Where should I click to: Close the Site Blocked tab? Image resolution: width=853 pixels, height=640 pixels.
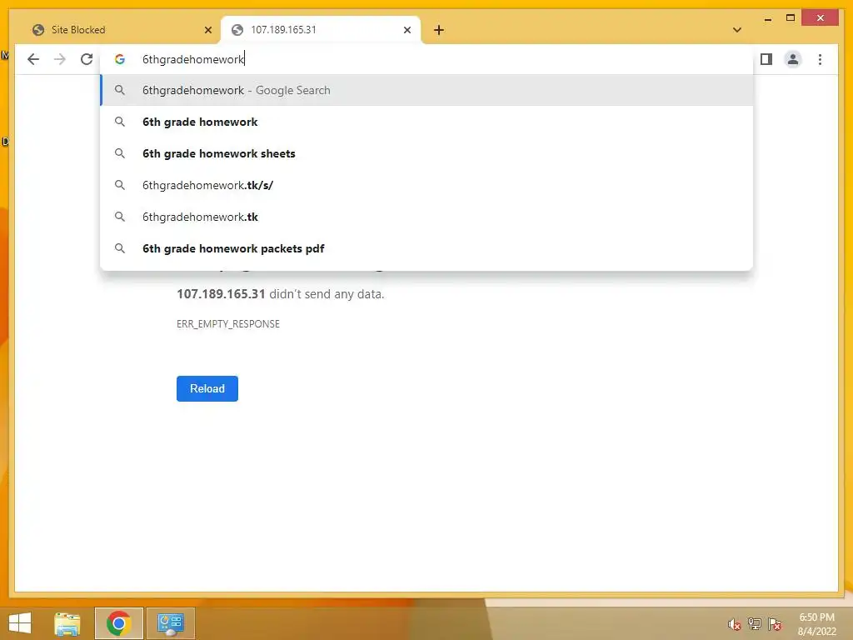pos(207,30)
